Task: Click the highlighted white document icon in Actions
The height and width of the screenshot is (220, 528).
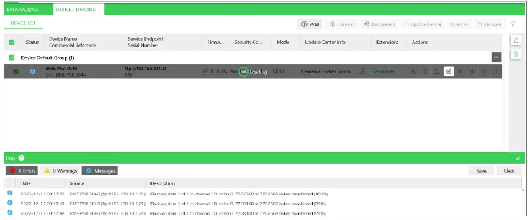Action: [x=449, y=71]
